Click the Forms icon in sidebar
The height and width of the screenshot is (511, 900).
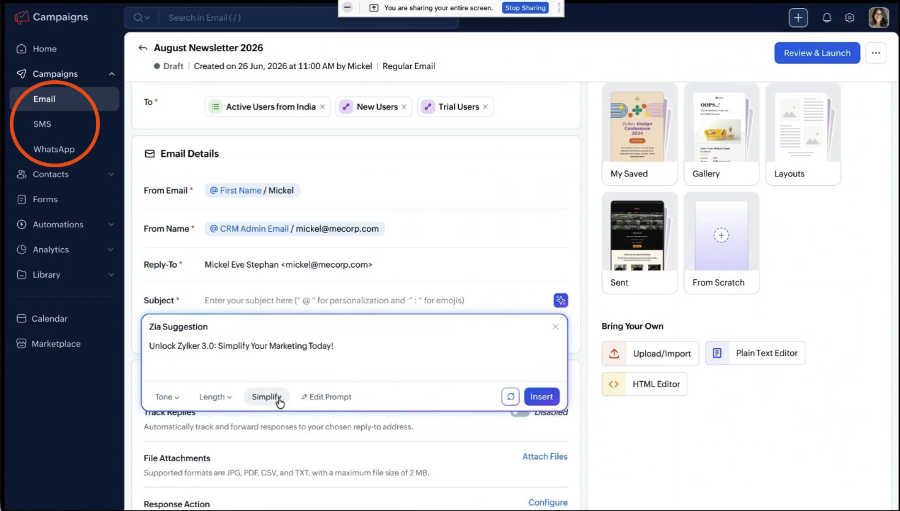(21, 200)
